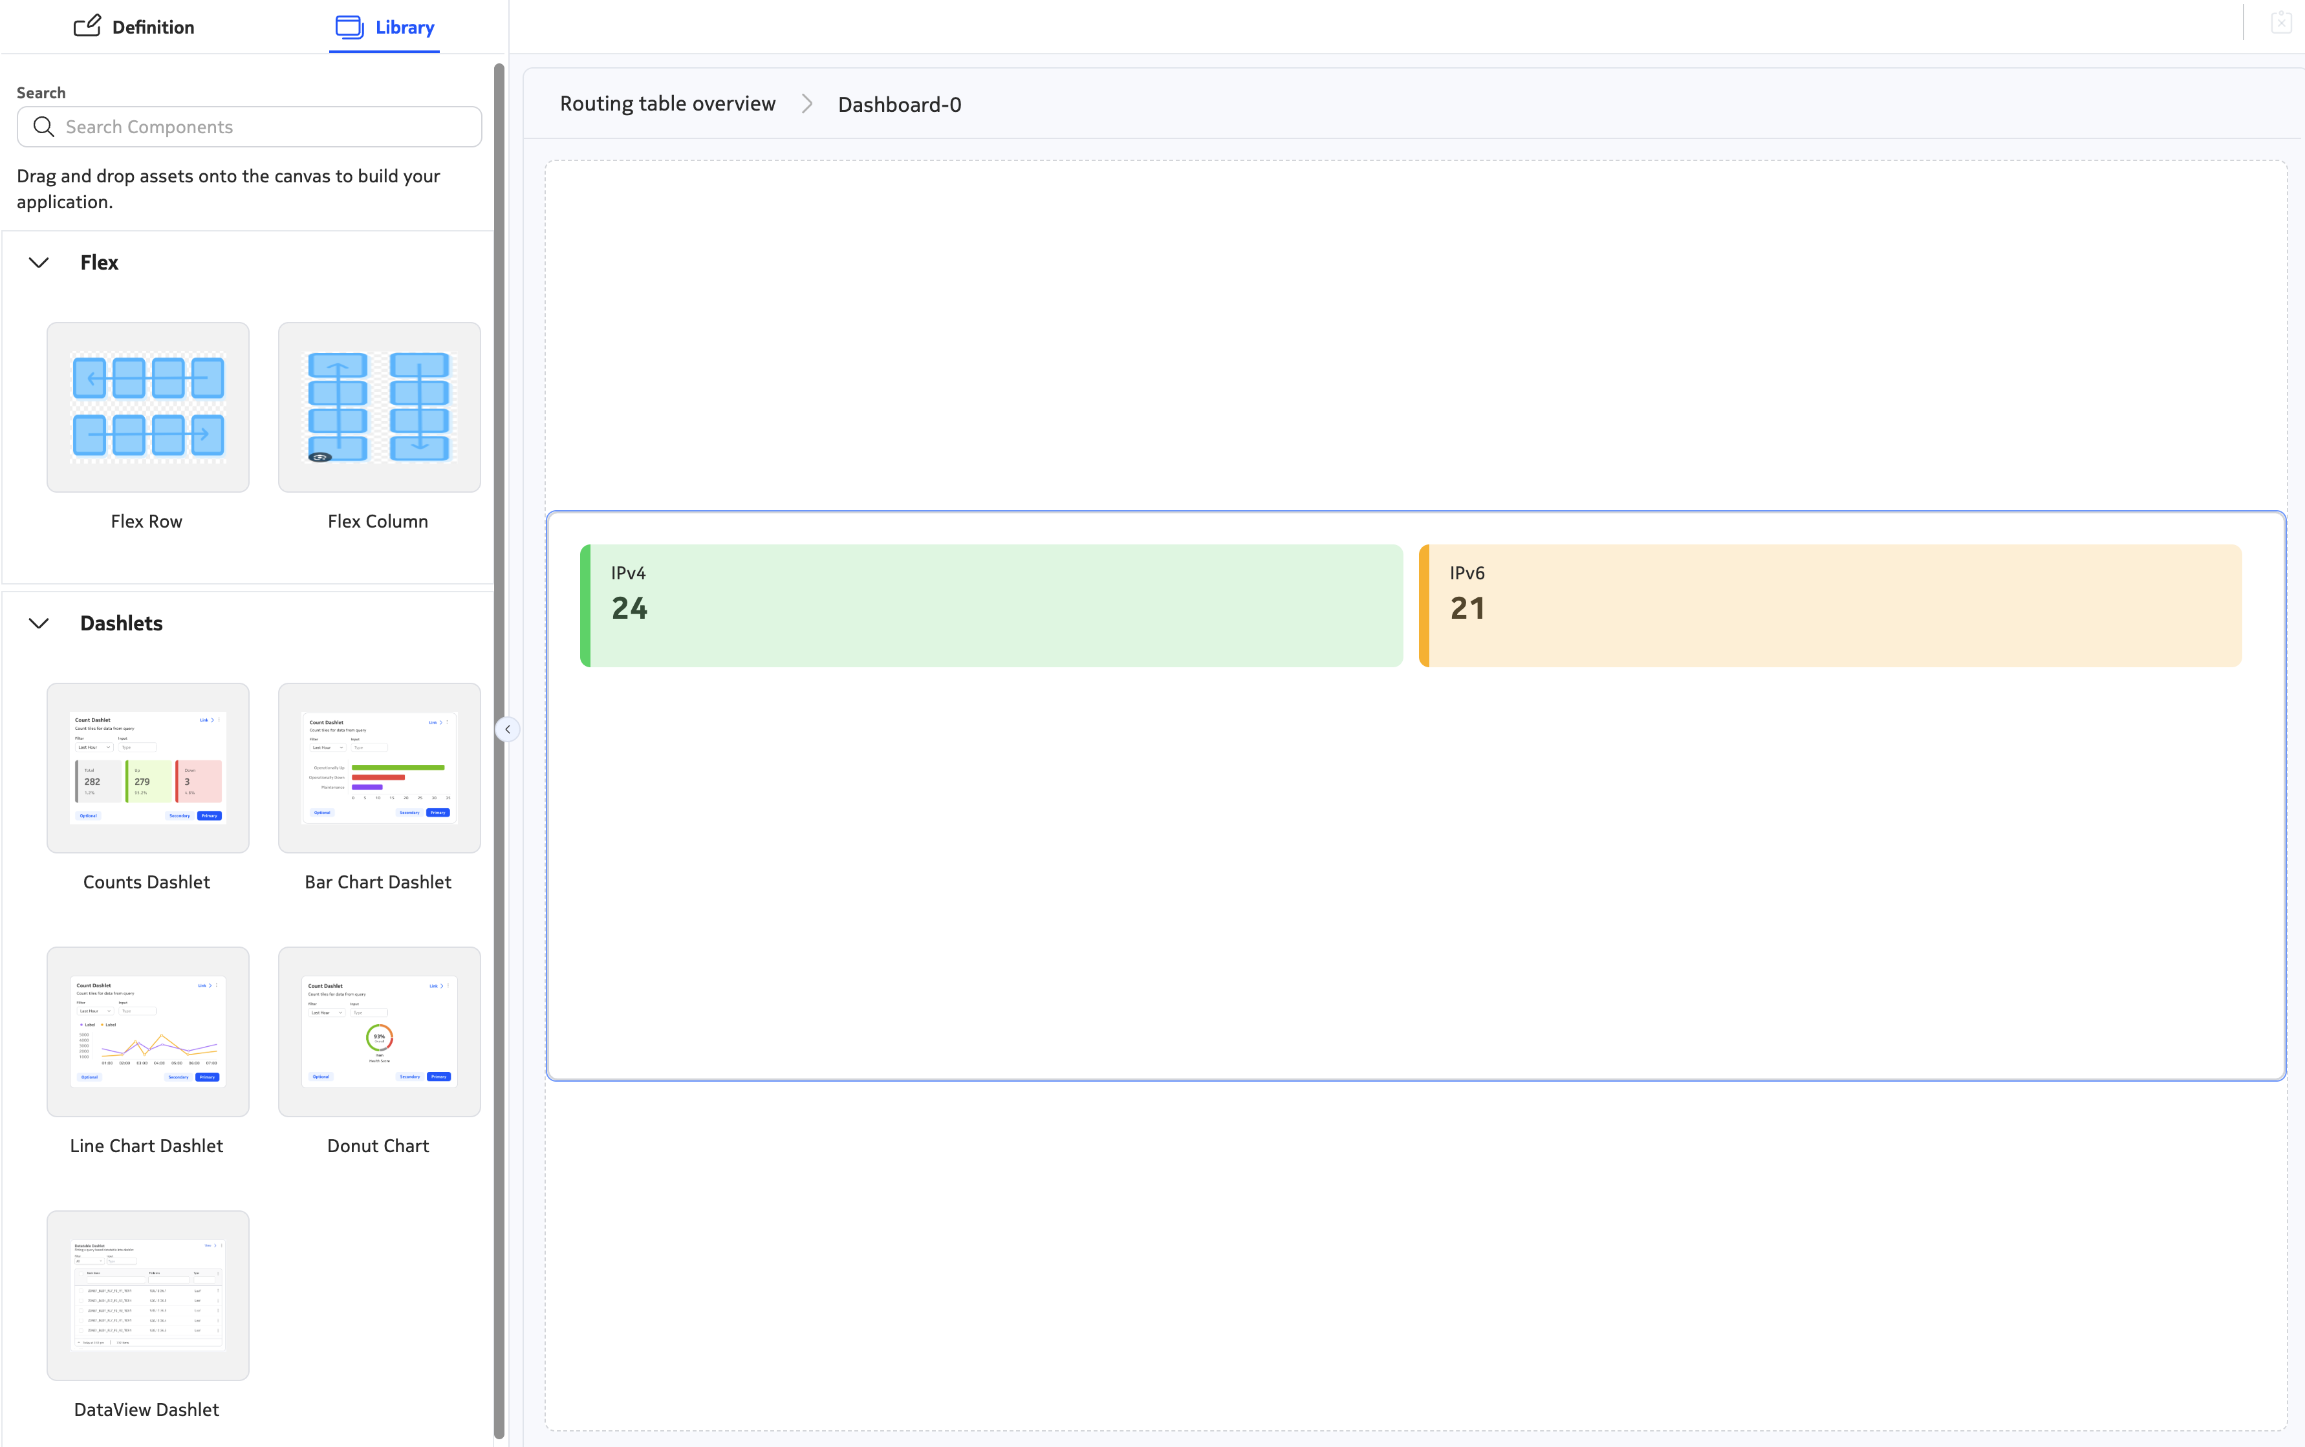
Task: Click the Library panel icon
Action: click(x=349, y=27)
